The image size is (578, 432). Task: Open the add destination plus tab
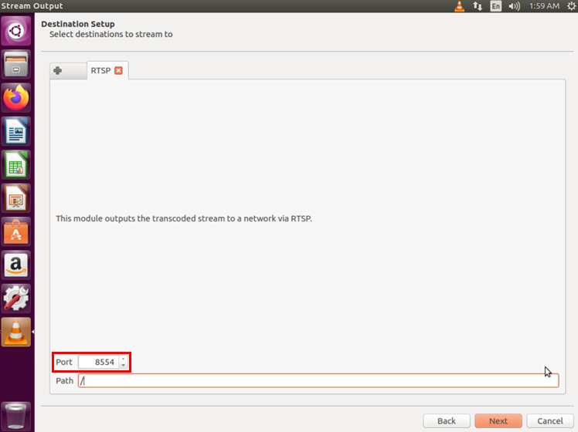[x=68, y=71]
